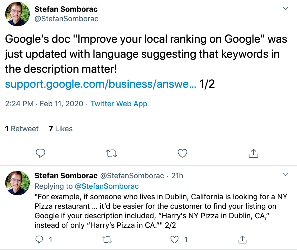Open the @StefanSomborac mention in Replying to

pos(107,186)
